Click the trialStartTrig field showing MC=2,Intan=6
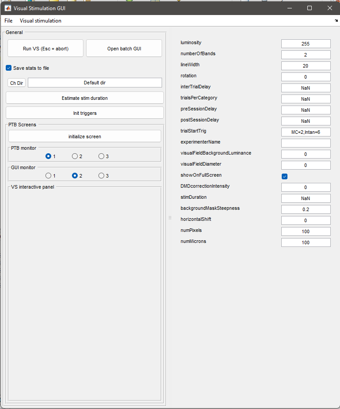The image size is (340, 409). click(306, 132)
